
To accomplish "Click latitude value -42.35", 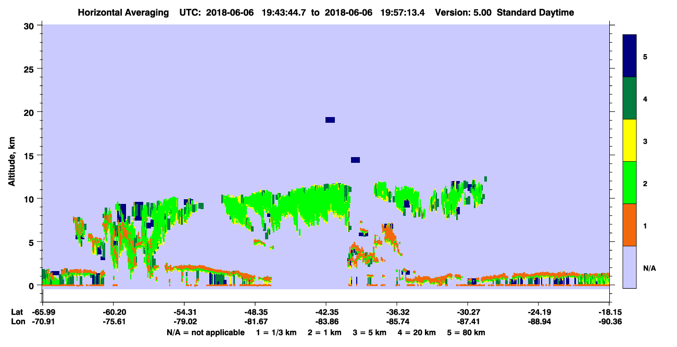I will pyautogui.click(x=326, y=312).
